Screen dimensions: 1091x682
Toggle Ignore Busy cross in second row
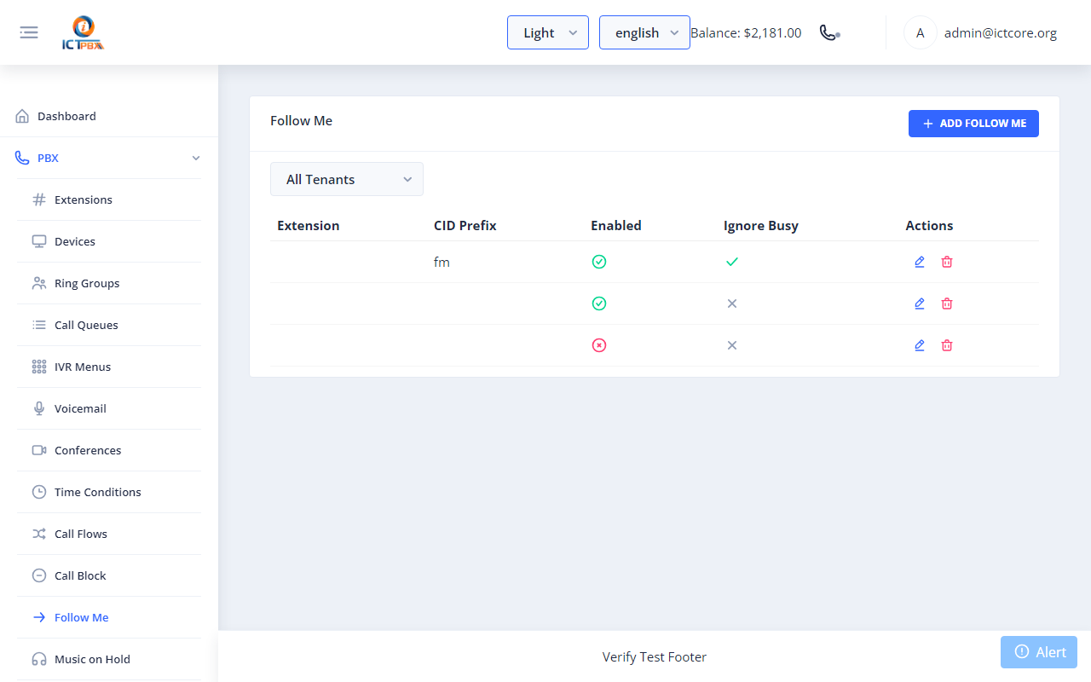[x=732, y=303]
